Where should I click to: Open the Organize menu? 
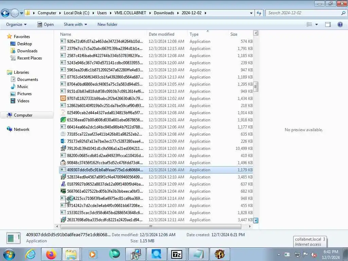[16, 24]
